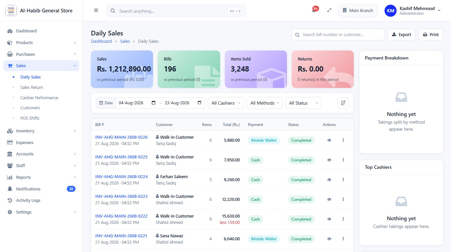451x252 pixels.
Task: Expand the Inventory sidebar menu
Action: pos(41,131)
